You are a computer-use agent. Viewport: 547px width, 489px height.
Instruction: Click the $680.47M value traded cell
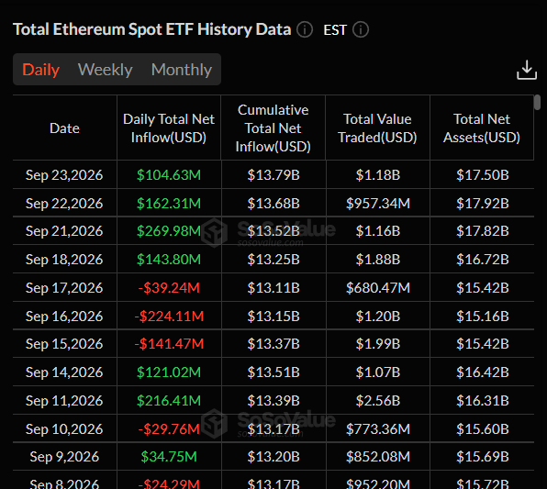378,288
